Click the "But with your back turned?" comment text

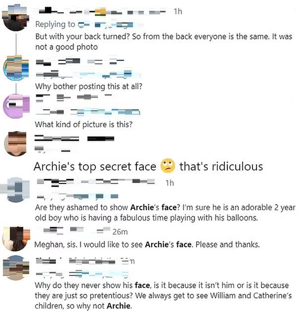pyautogui.click(x=164, y=42)
